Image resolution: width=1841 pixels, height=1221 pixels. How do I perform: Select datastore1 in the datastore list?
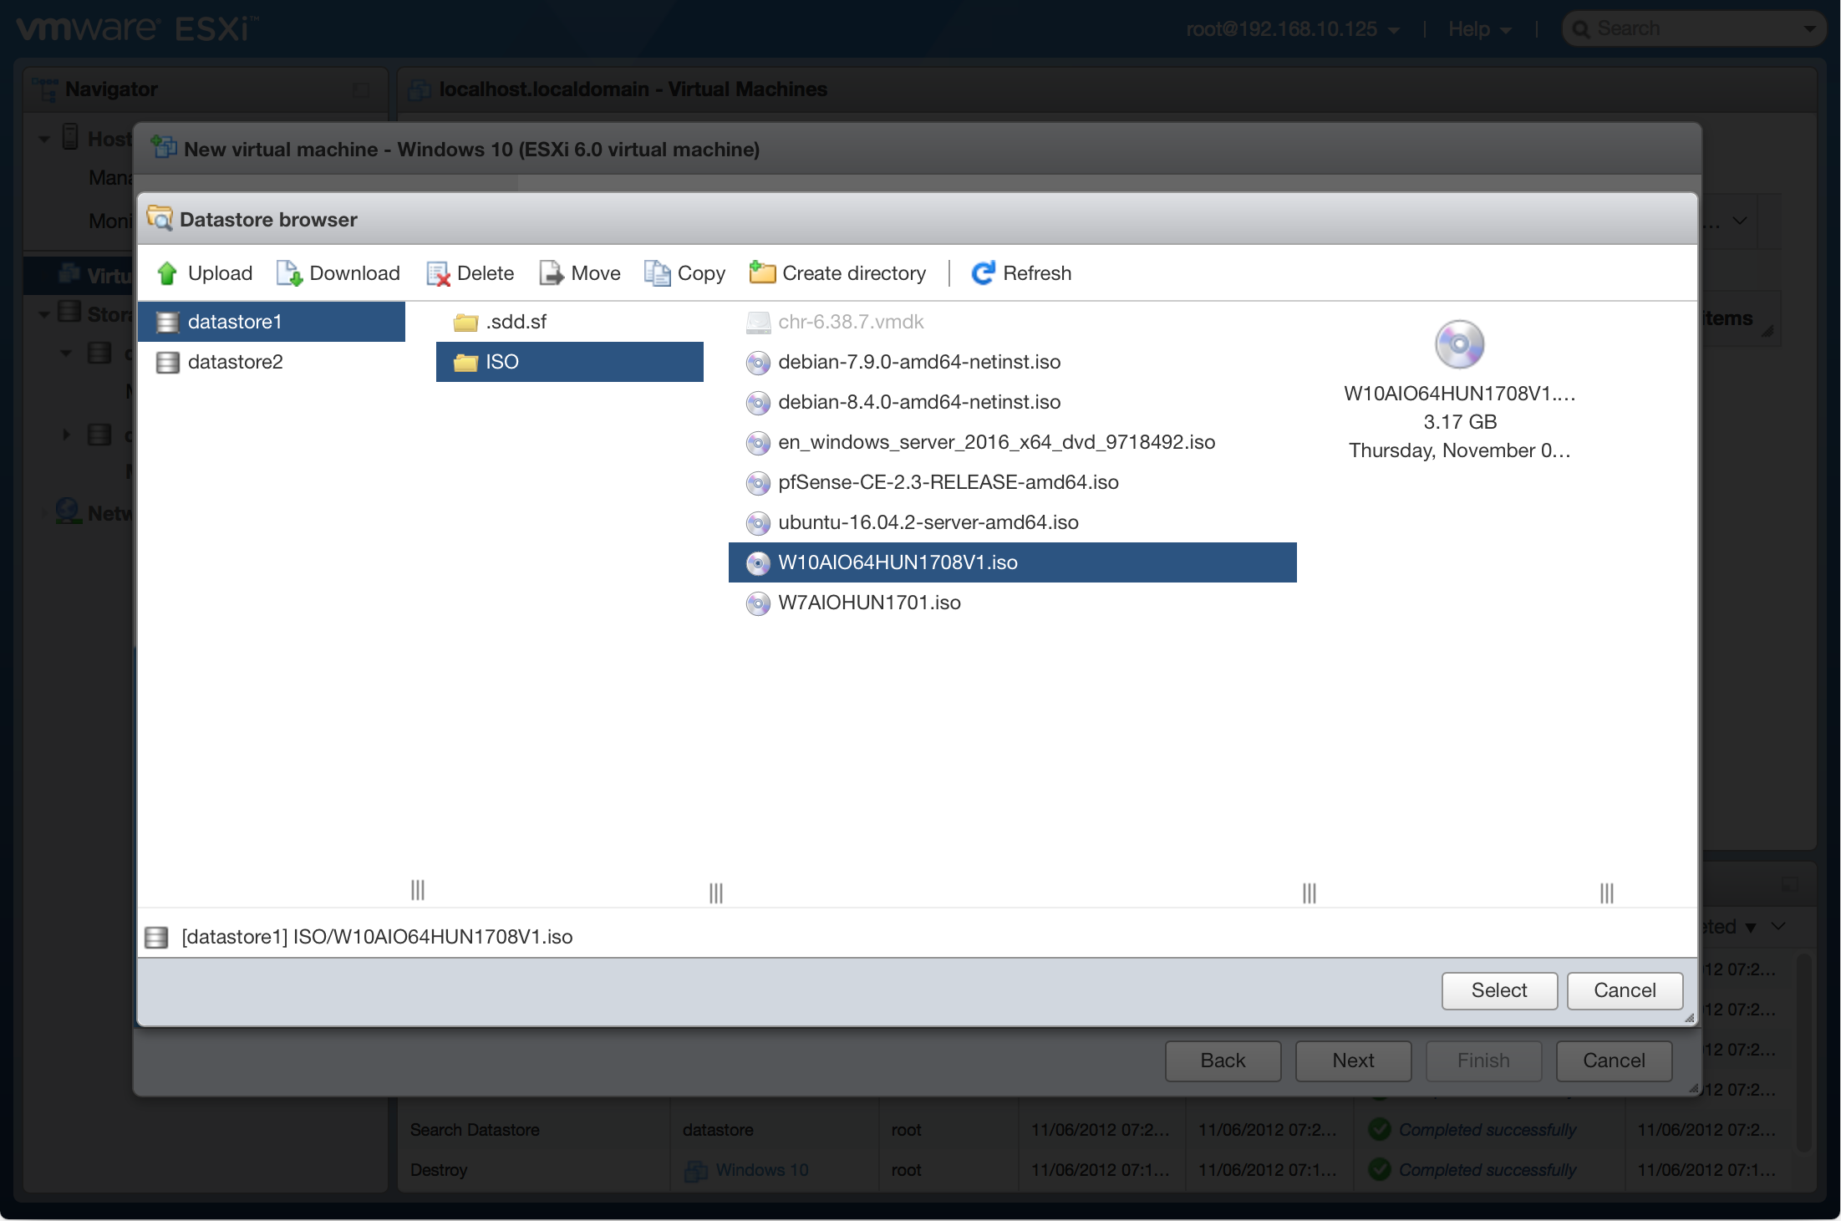coord(272,322)
